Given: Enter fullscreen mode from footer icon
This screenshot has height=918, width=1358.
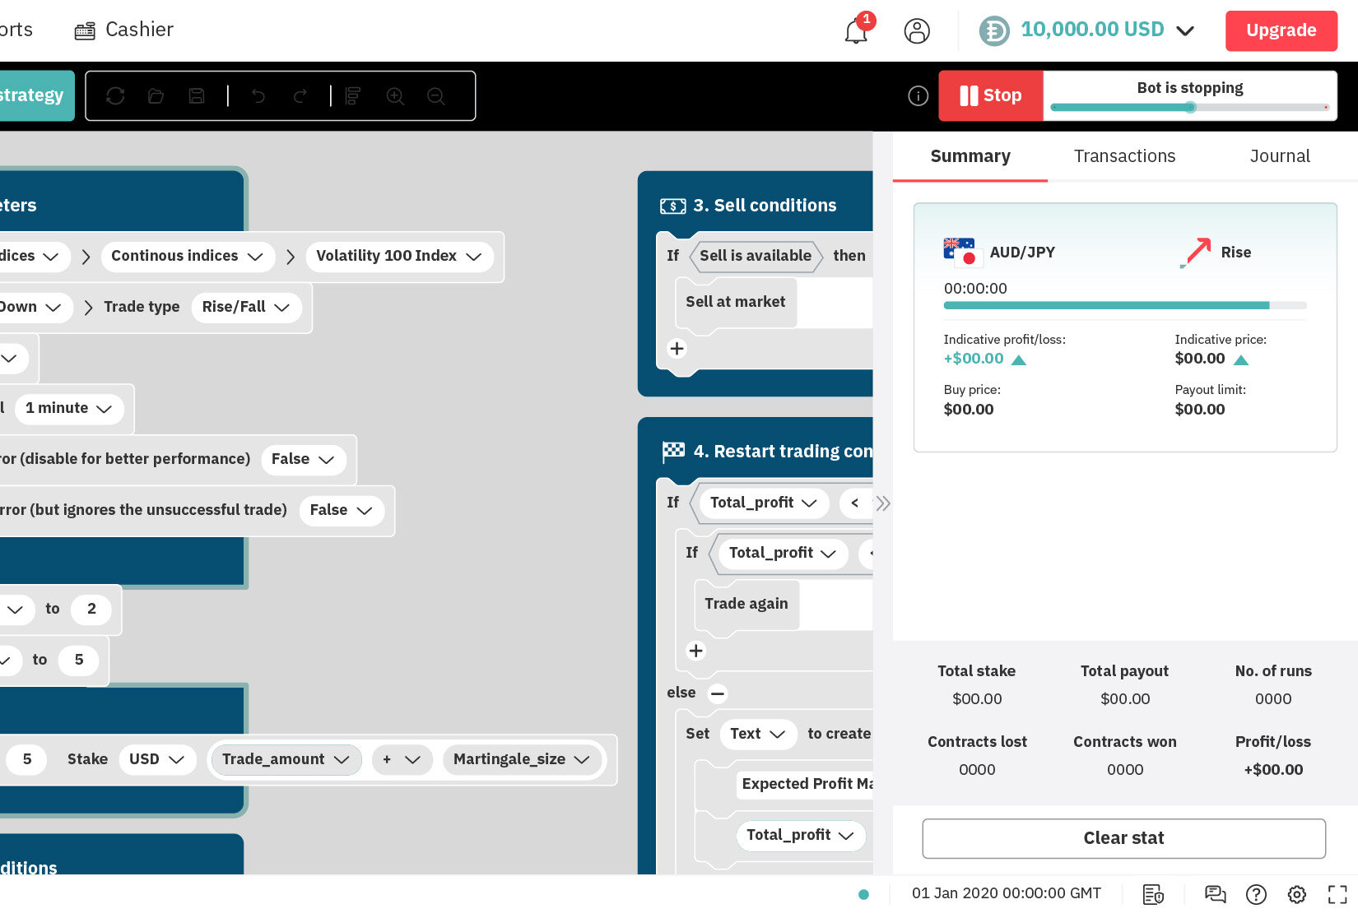Looking at the screenshot, I should click(x=1337, y=894).
